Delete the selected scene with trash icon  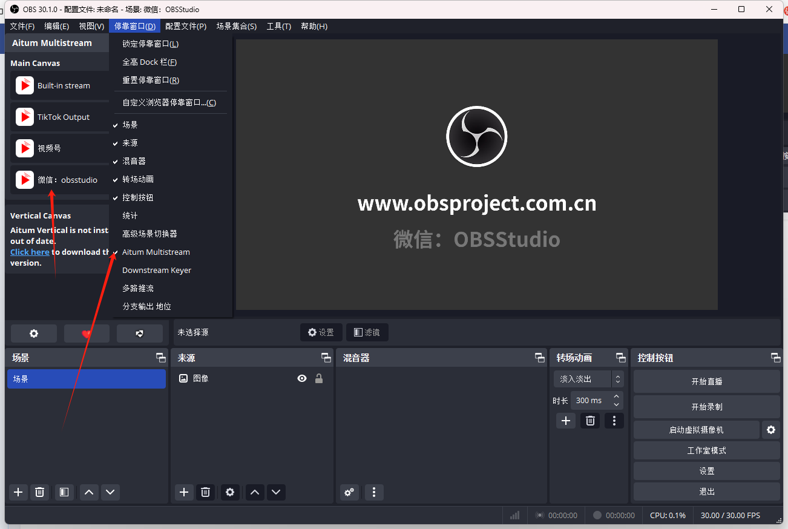click(x=40, y=492)
